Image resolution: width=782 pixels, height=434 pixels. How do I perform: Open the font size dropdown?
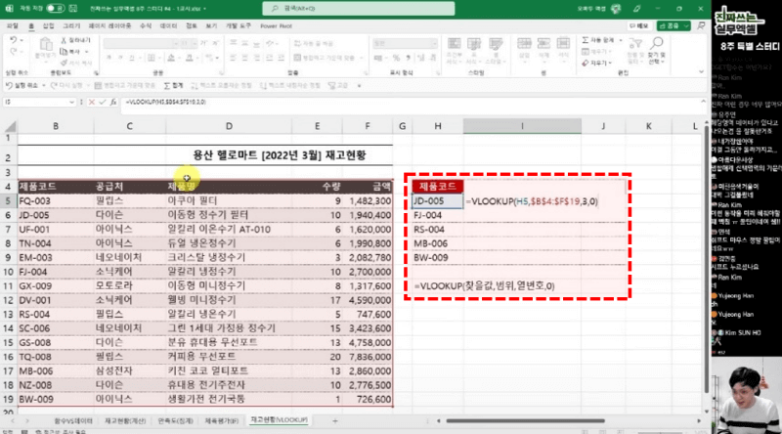click(195, 44)
